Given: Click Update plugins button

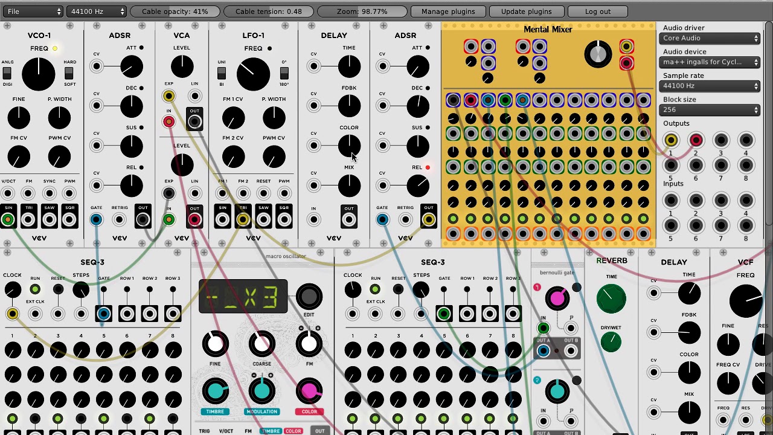Looking at the screenshot, I should [x=526, y=11].
